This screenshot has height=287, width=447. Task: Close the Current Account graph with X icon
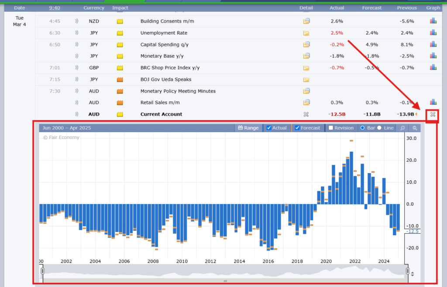433,114
